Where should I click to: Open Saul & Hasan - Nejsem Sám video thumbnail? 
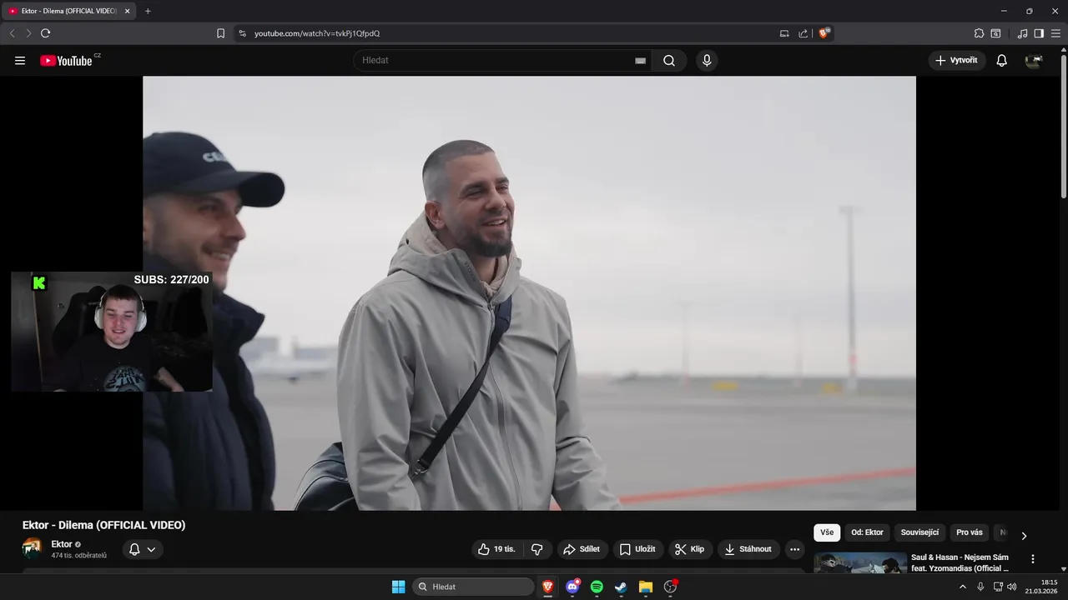860,562
